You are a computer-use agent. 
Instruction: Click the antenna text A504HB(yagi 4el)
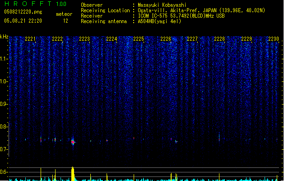pyautogui.click(x=159, y=21)
